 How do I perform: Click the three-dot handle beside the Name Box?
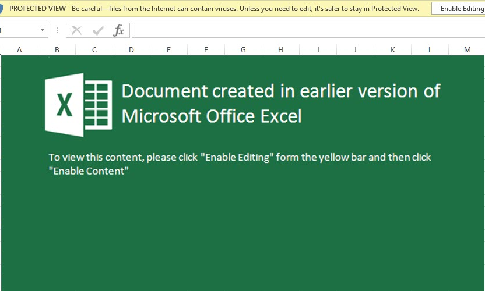tap(57, 30)
